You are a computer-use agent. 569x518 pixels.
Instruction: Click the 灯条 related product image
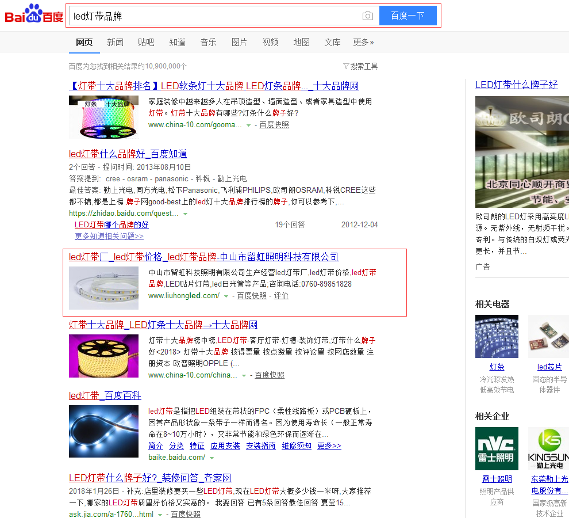coord(497,336)
